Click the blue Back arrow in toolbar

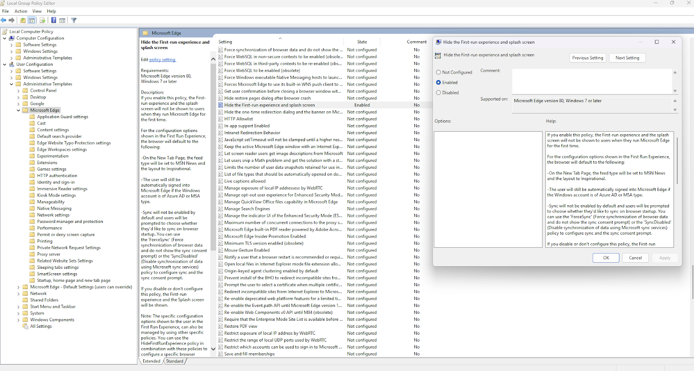click(4, 20)
